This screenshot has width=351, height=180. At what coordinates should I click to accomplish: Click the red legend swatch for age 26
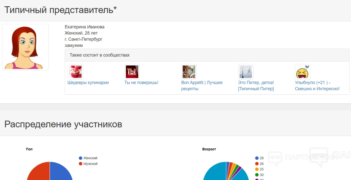pyautogui.click(x=257, y=164)
